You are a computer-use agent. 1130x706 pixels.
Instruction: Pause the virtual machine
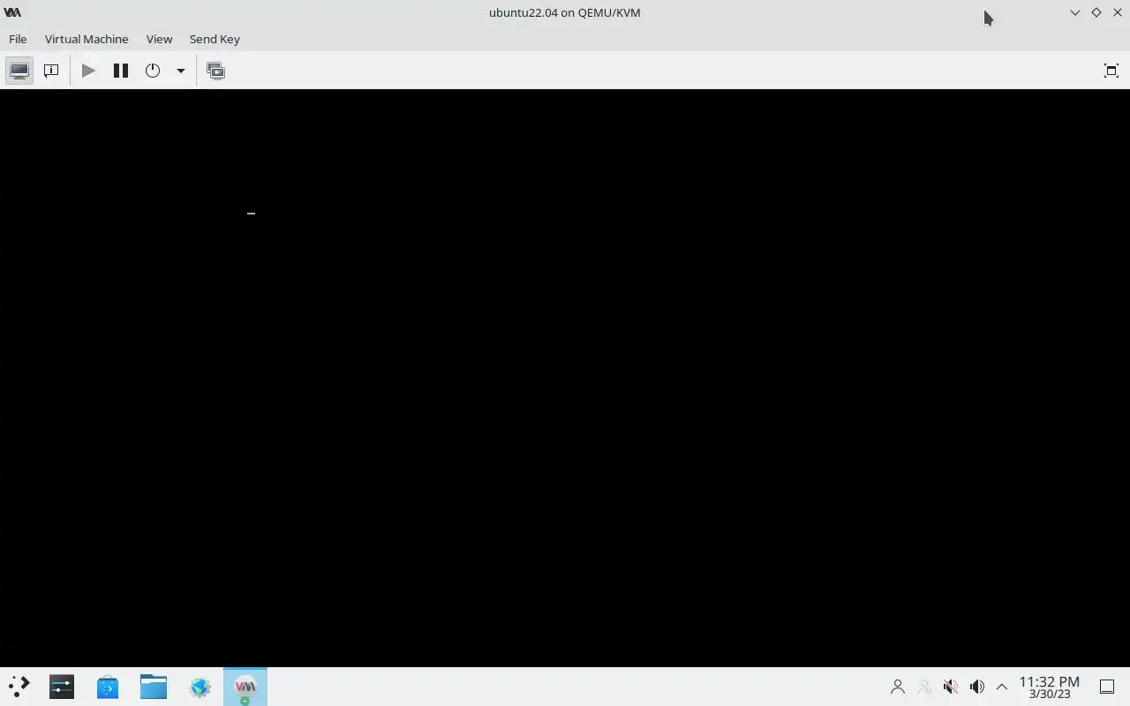click(121, 71)
